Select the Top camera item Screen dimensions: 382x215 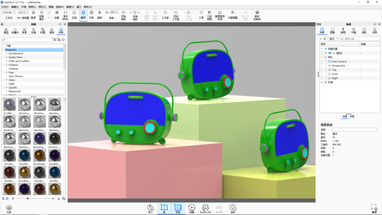[x=334, y=70]
